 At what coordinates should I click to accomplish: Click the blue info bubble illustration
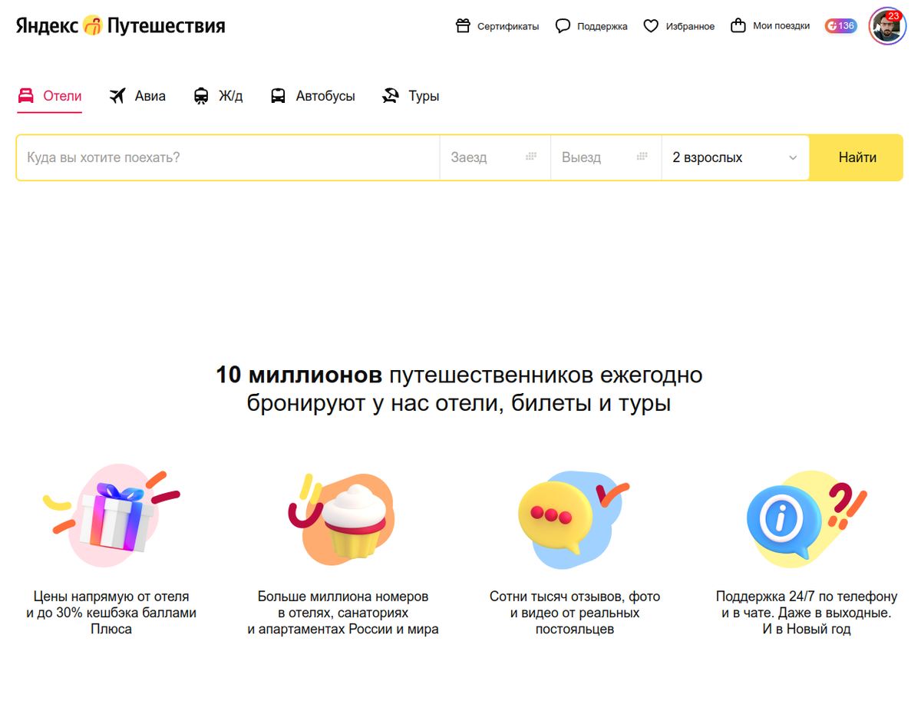pyautogui.click(x=806, y=520)
